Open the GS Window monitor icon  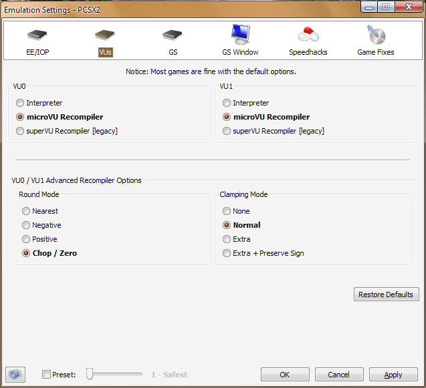point(241,35)
